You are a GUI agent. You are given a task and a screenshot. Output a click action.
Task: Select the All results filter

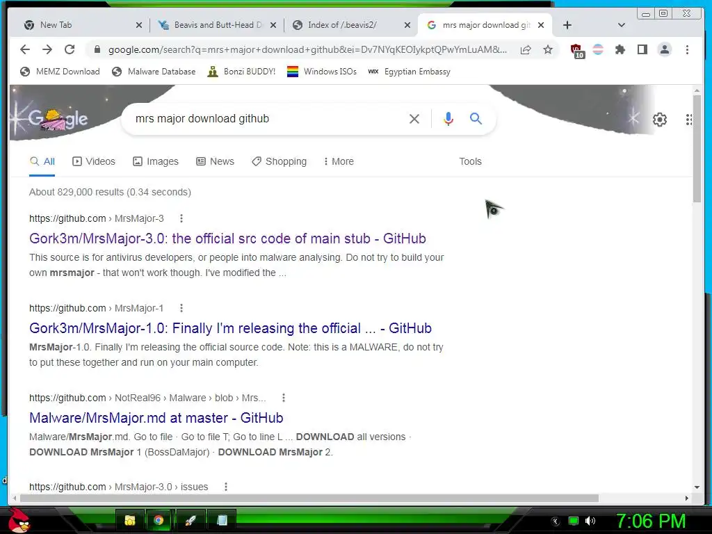coord(42,161)
